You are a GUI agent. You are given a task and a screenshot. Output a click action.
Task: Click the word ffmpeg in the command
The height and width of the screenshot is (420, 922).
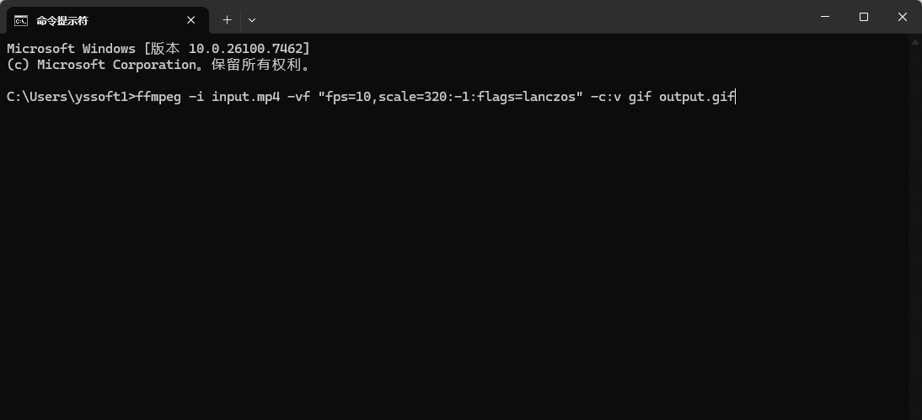pyautogui.click(x=158, y=97)
